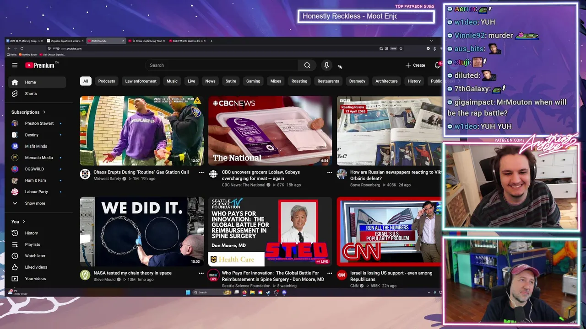586x329 pixels.
Task: Click the YouTube Premium logo
Action: [x=40, y=65]
